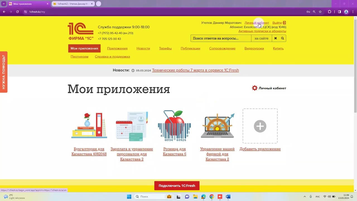Open the saved passwords key icon
The image size is (357, 201).
tap(308, 12)
